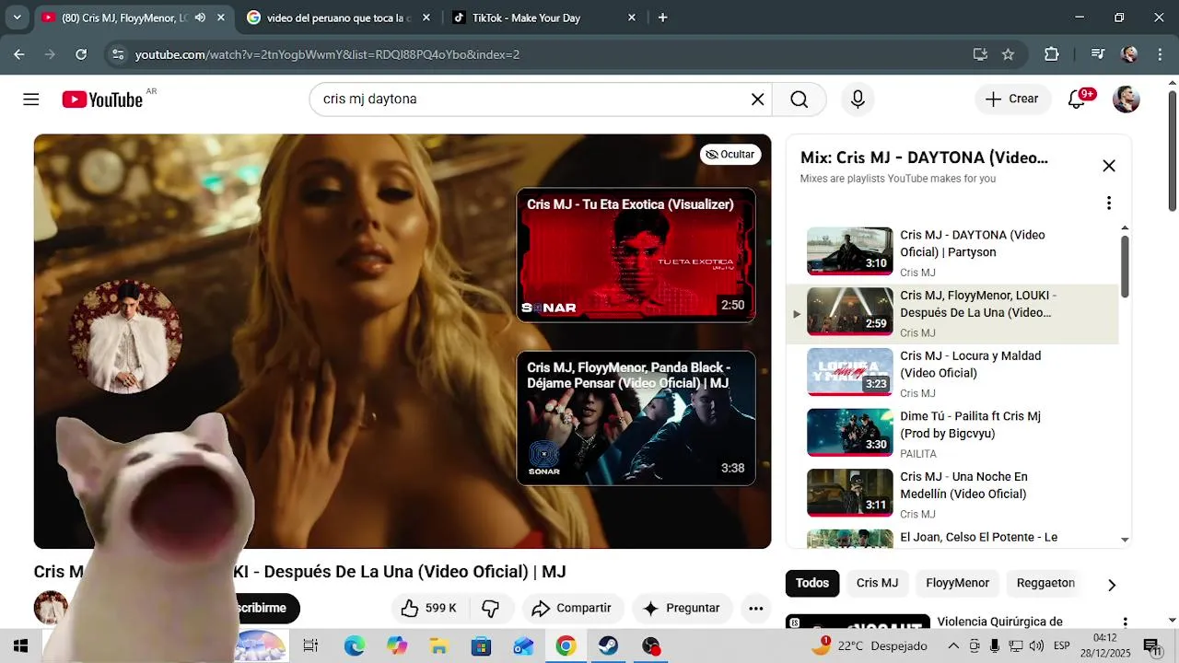
Task: Click Cris MJ under Locura y Maldad
Action: (917, 393)
